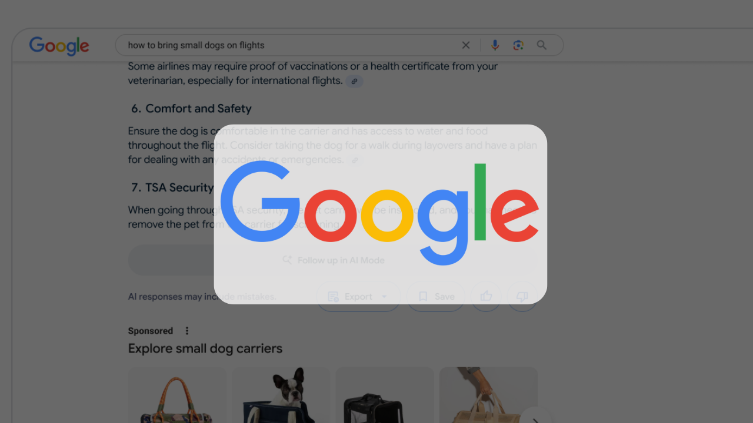Open the Sponsored three-dot options menu
Viewport: 753px width, 423px height.
[x=187, y=331]
